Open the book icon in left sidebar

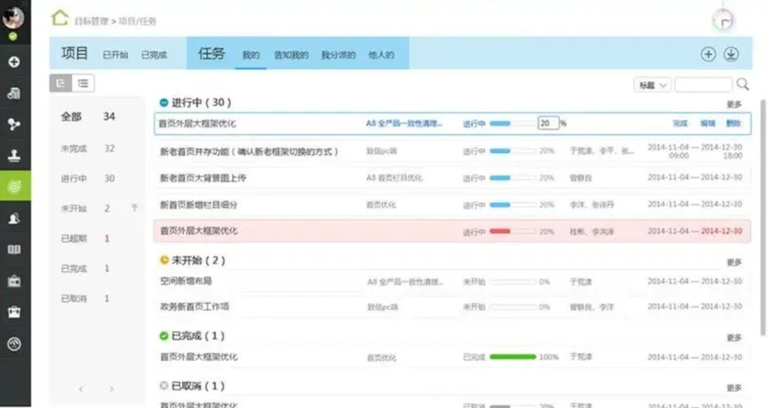14,249
